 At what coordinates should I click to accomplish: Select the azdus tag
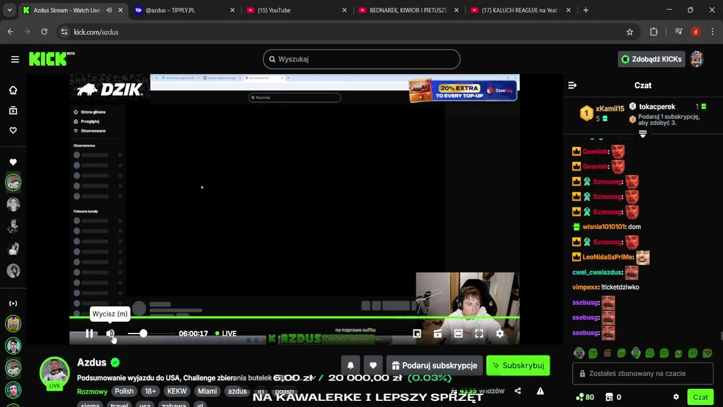click(237, 391)
